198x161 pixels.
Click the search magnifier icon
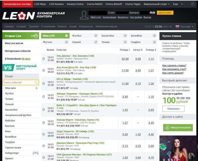point(36,83)
